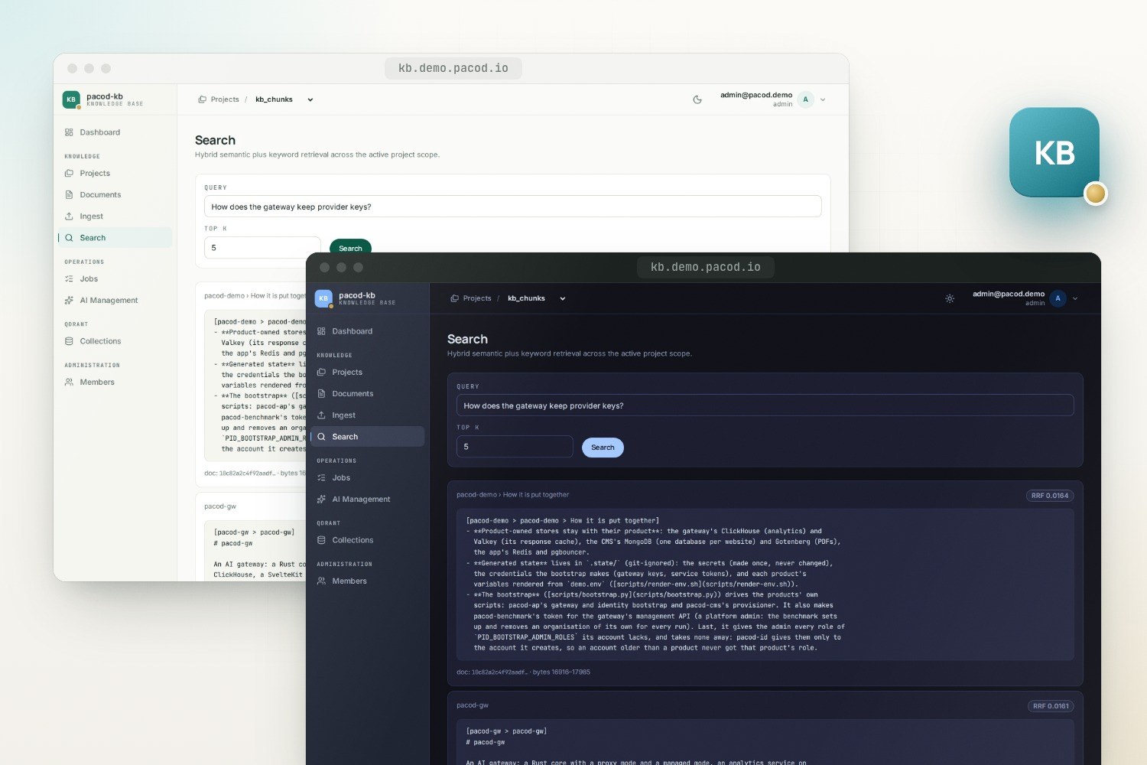Focus the Query field in light window
This screenshot has height=765, width=1147.
click(x=512, y=207)
